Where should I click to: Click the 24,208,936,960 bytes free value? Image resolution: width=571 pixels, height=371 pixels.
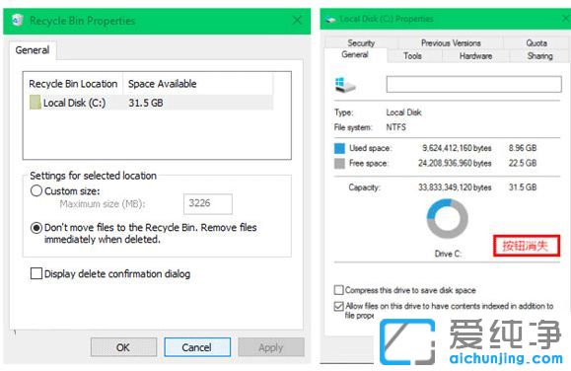tap(455, 163)
